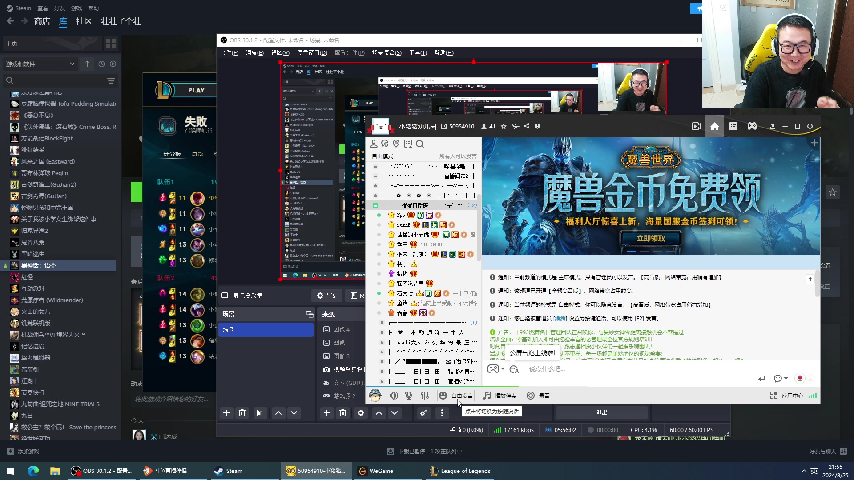
Task: Adjust YY speaker volume icon
Action: click(394, 396)
